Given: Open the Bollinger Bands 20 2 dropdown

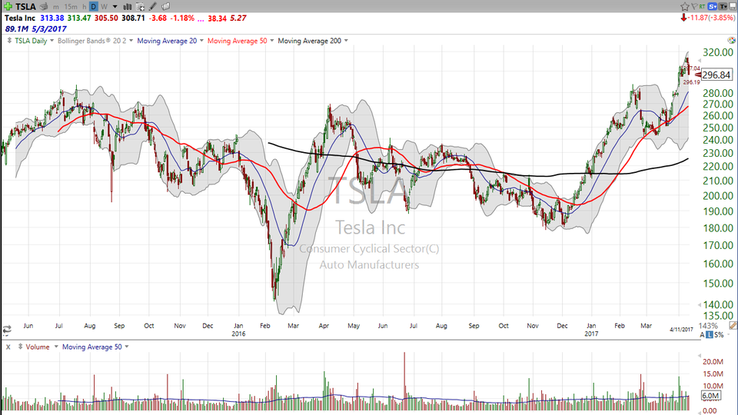Looking at the screenshot, I should pyautogui.click(x=131, y=41).
